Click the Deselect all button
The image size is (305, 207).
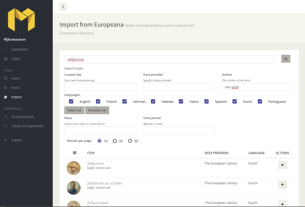coord(97,110)
